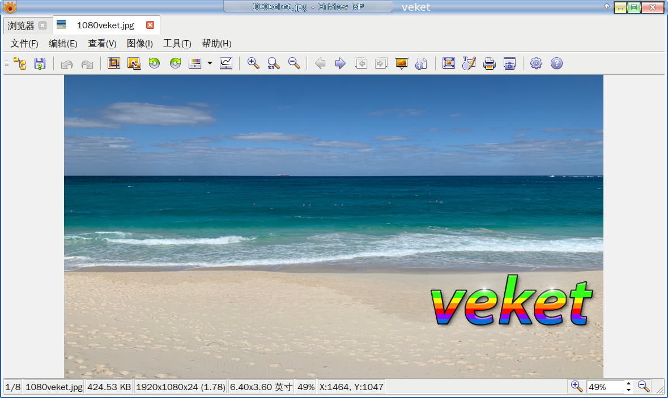
Task: Open the 编辑(E) menu
Action: [63, 44]
